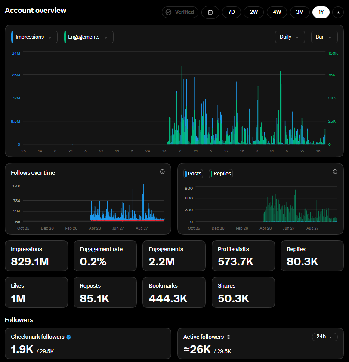Screen dimensions: 349x362
Task: Select the 7D time range
Action: tap(232, 12)
